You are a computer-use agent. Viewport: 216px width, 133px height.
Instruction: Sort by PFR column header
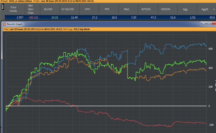[107, 9]
